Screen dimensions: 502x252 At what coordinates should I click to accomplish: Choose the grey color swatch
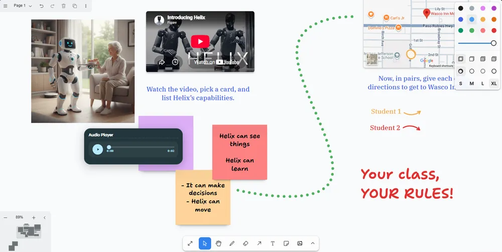tap(471, 9)
